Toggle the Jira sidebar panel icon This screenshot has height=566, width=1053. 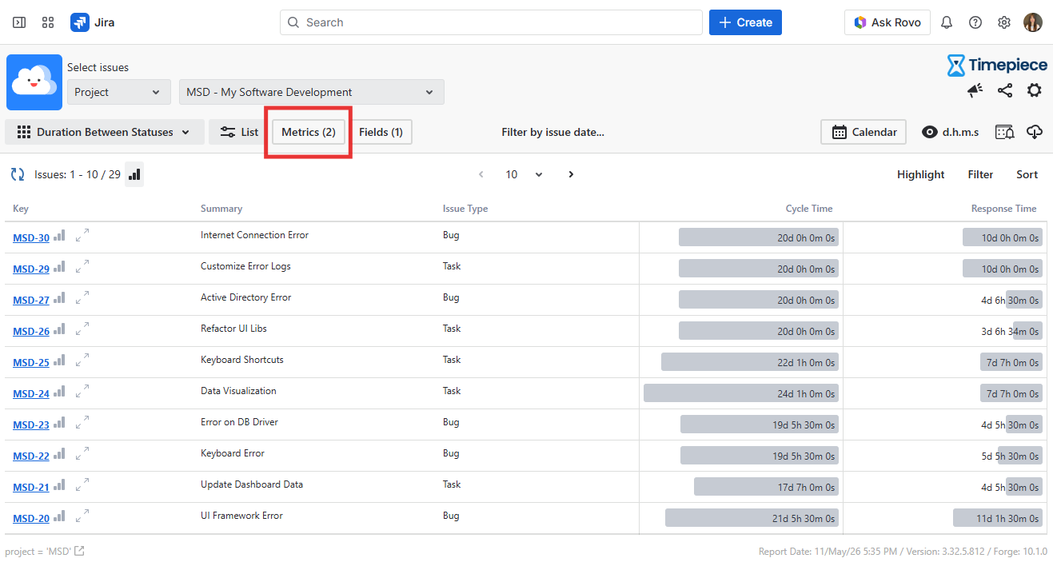tap(19, 22)
